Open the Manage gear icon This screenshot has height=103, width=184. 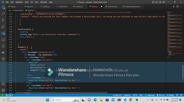point(3,90)
